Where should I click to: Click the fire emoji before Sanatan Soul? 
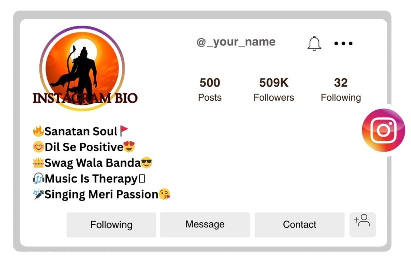point(38,131)
